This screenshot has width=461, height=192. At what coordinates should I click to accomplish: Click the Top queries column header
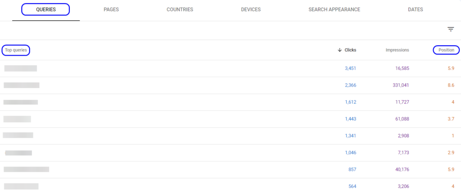point(16,50)
